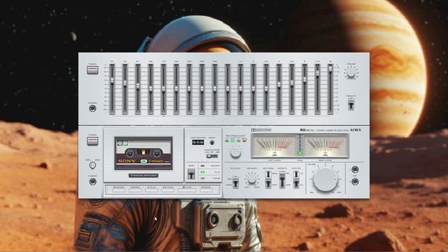The image size is (448, 252).
Task: Adjust the 1 kHz EQ band slider
Action: click(x=227, y=89)
